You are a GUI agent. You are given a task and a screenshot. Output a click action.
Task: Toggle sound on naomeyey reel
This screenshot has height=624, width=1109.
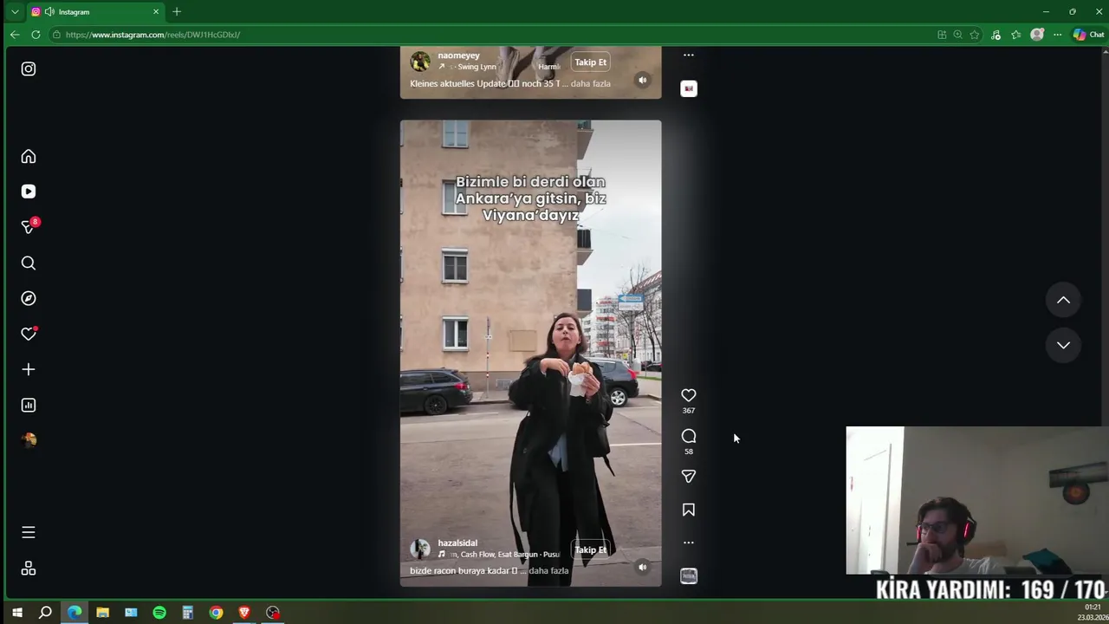pyautogui.click(x=643, y=80)
